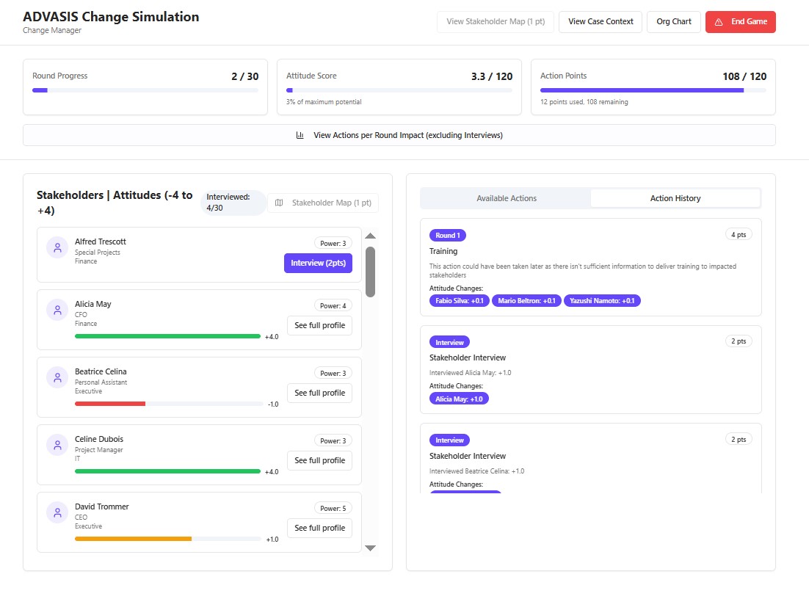Open Alicia May's full profile
Screen dimensions: 809x610
click(x=320, y=326)
